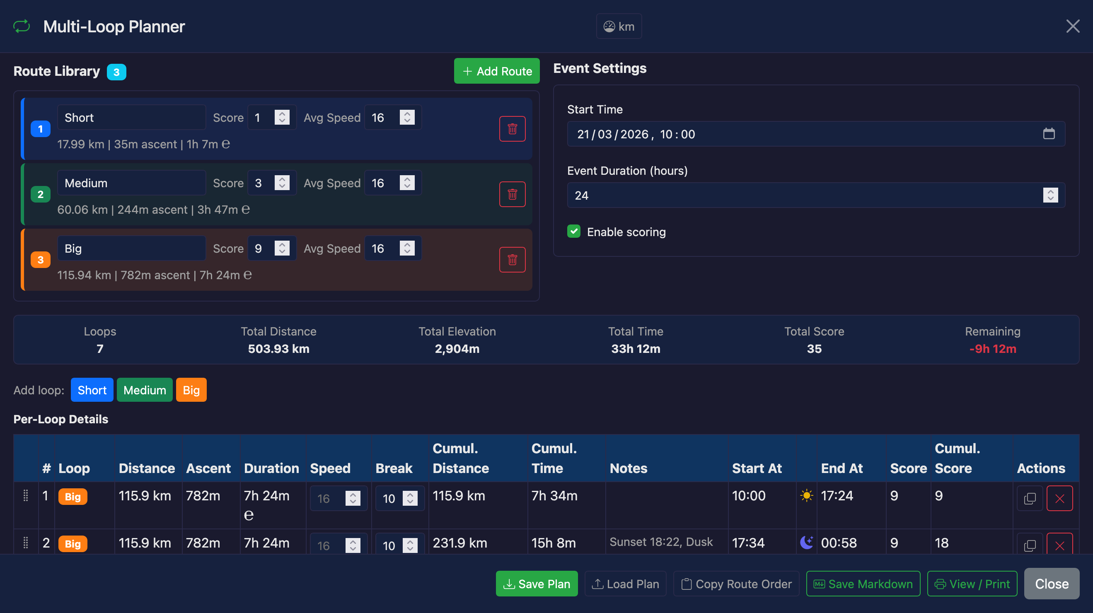
Task: Save the plan
Action: coord(536,584)
